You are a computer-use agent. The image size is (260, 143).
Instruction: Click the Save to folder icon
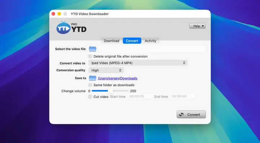[92, 78]
